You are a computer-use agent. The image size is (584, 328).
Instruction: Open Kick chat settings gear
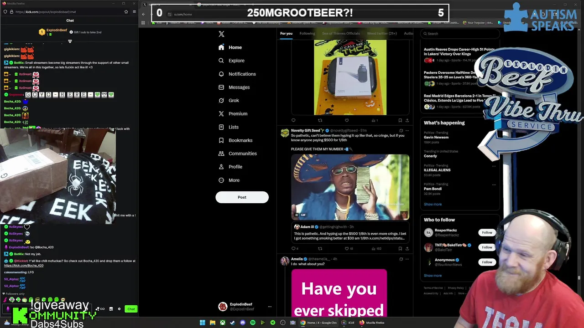click(x=119, y=309)
